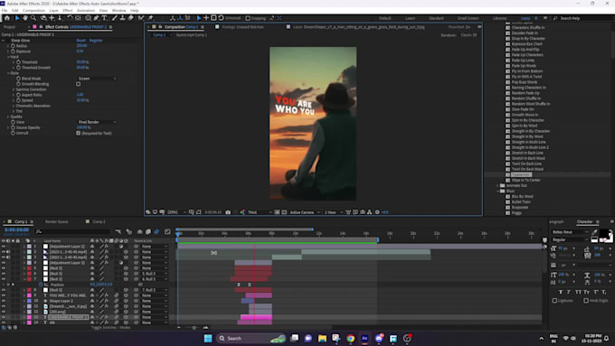This screenshot has height=346, width=615.
Task: Click the eyedropper icon in Character panel
Action: click(x=595, y=232)
